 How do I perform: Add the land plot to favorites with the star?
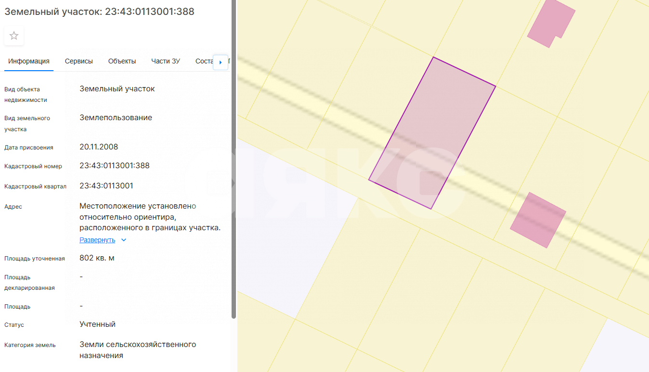point(14,36)
